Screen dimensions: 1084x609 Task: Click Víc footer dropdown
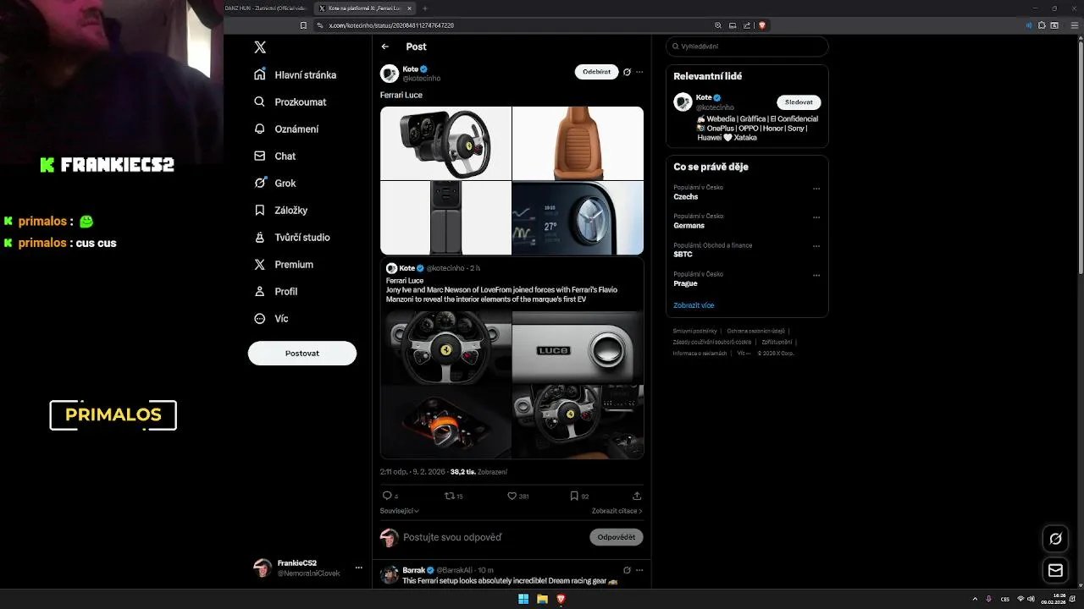pyautogui.click(x=743, y=353)
